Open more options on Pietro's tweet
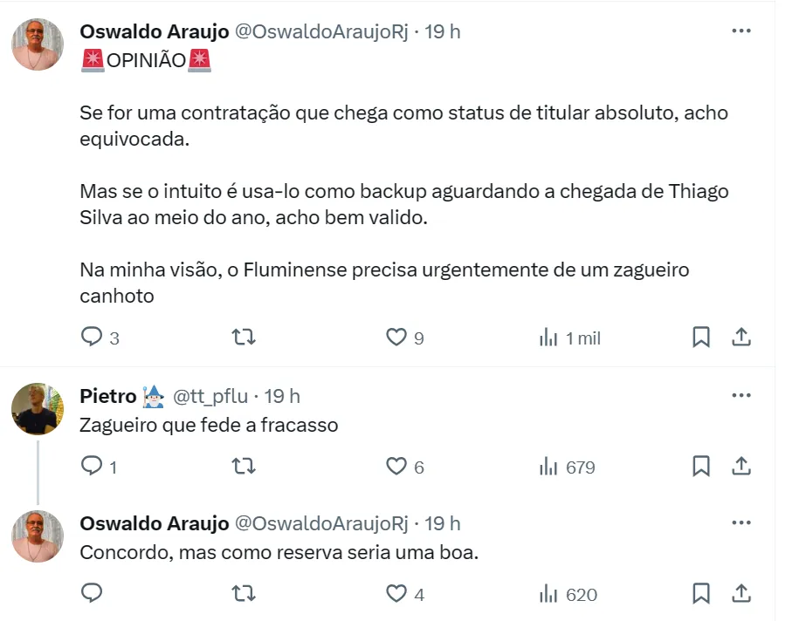Viewport: 806px width, 621px height. tap(741, 396)
